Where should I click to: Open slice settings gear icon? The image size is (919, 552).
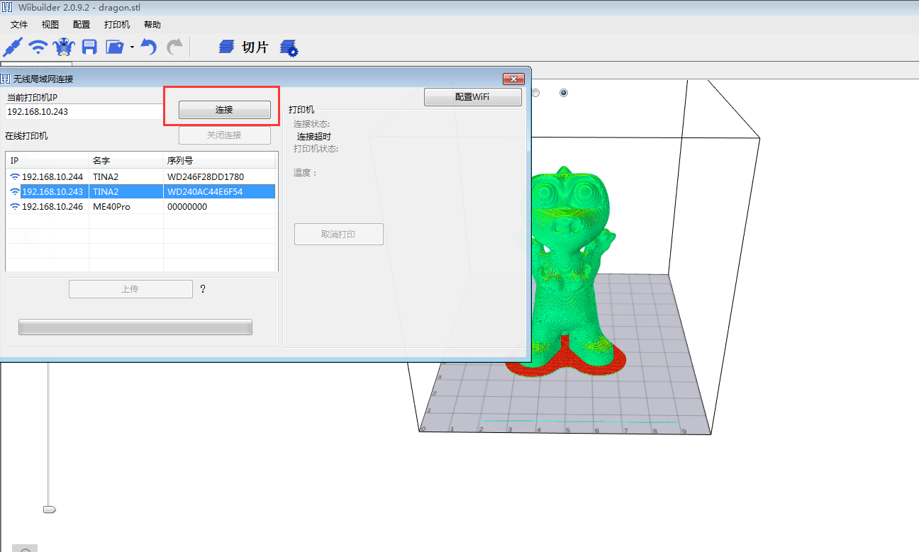[289, 48]
